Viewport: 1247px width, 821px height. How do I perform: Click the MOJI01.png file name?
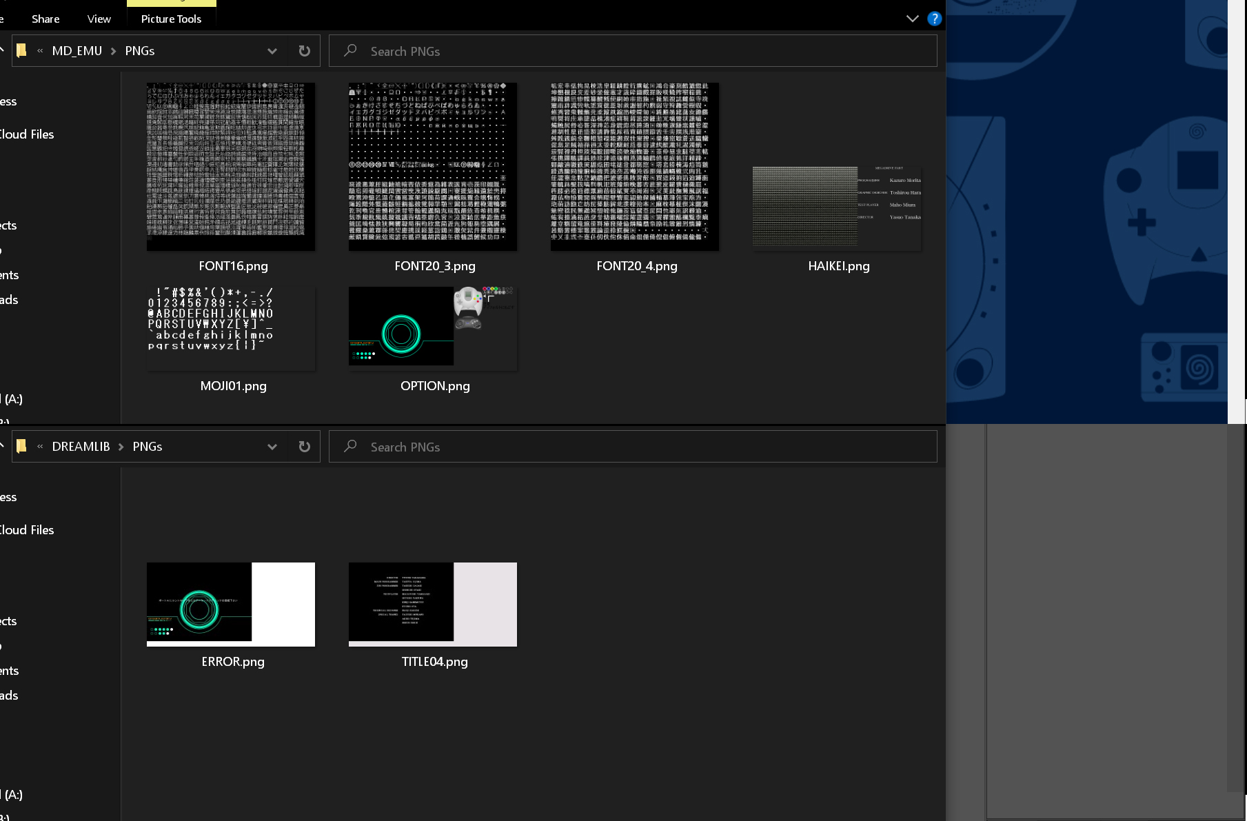click(x=233, y=386)
